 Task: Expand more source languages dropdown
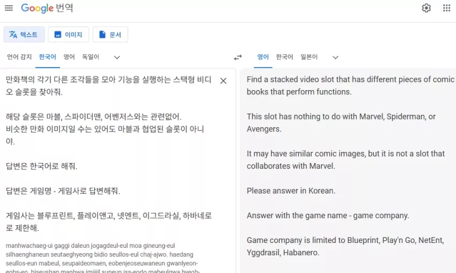point(117,57)
